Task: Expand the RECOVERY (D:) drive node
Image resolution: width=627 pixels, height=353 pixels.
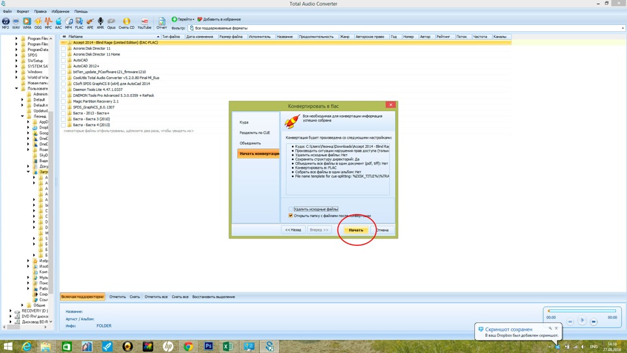Action: (11, 311)
